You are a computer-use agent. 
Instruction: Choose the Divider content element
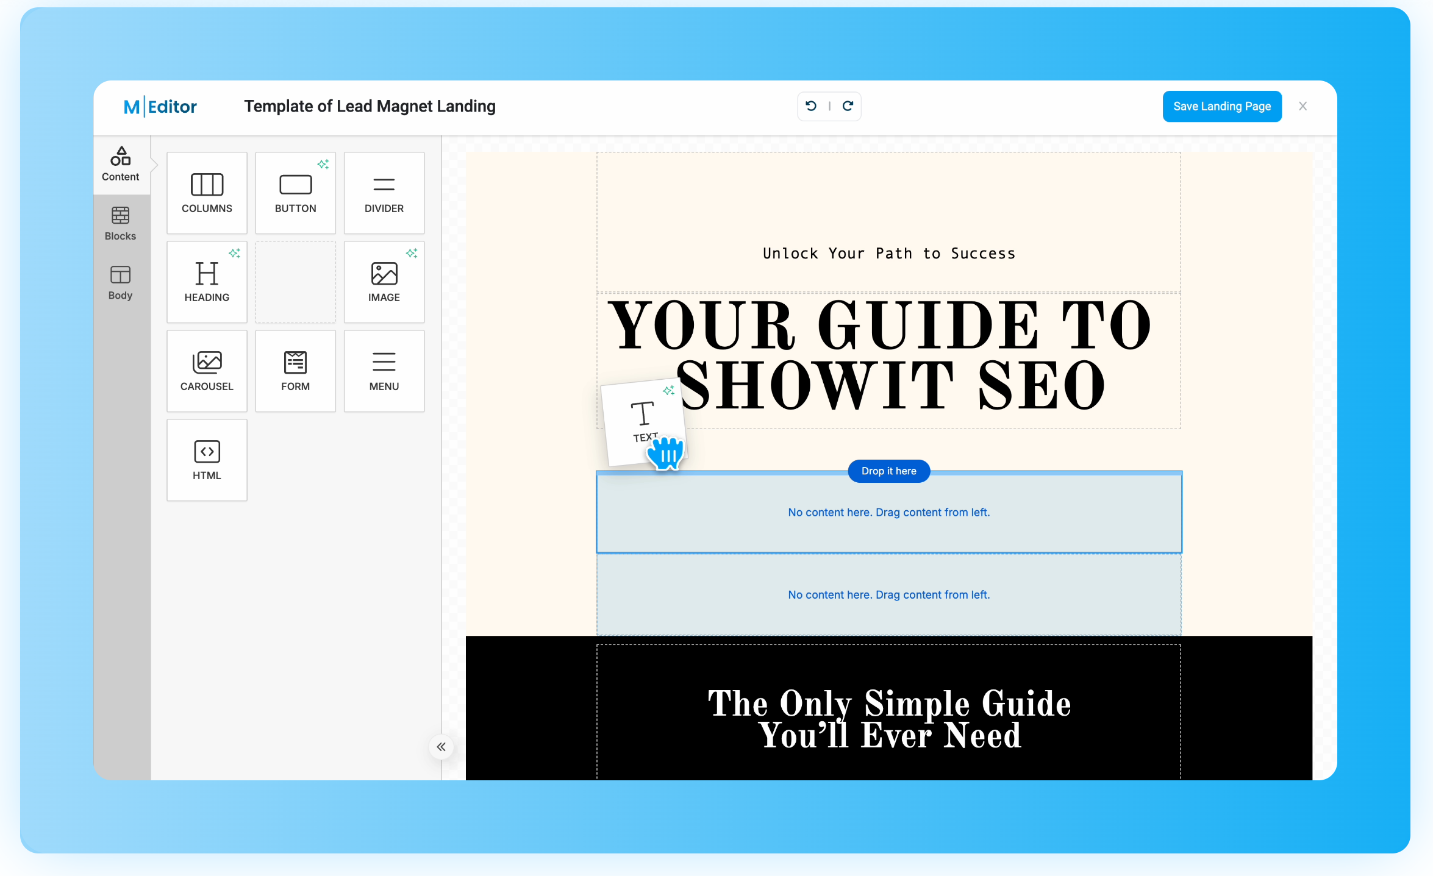pos(384,193)
